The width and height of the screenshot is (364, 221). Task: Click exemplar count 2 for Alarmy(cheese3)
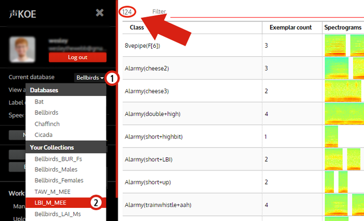[266, 91]
